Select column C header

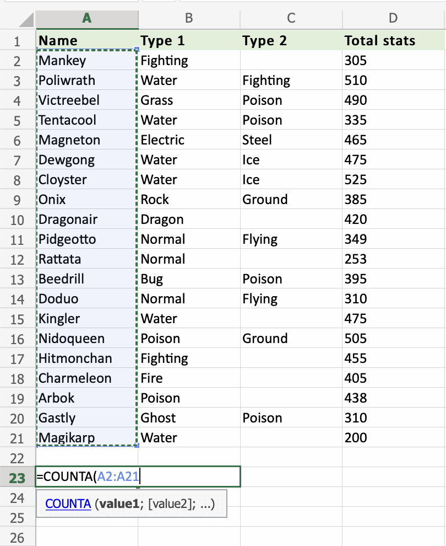coord(291,18)
